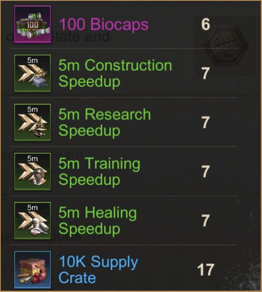The height and width of the screenshot is (292, 262).
Task: Tap the 5m Research Speedup microscope icon
Action: tap(33, 122)
